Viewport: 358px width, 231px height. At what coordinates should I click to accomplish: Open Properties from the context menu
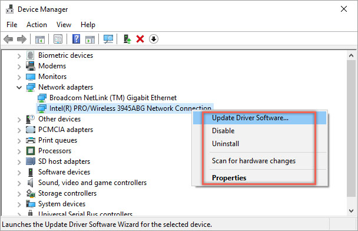[229, 178]
